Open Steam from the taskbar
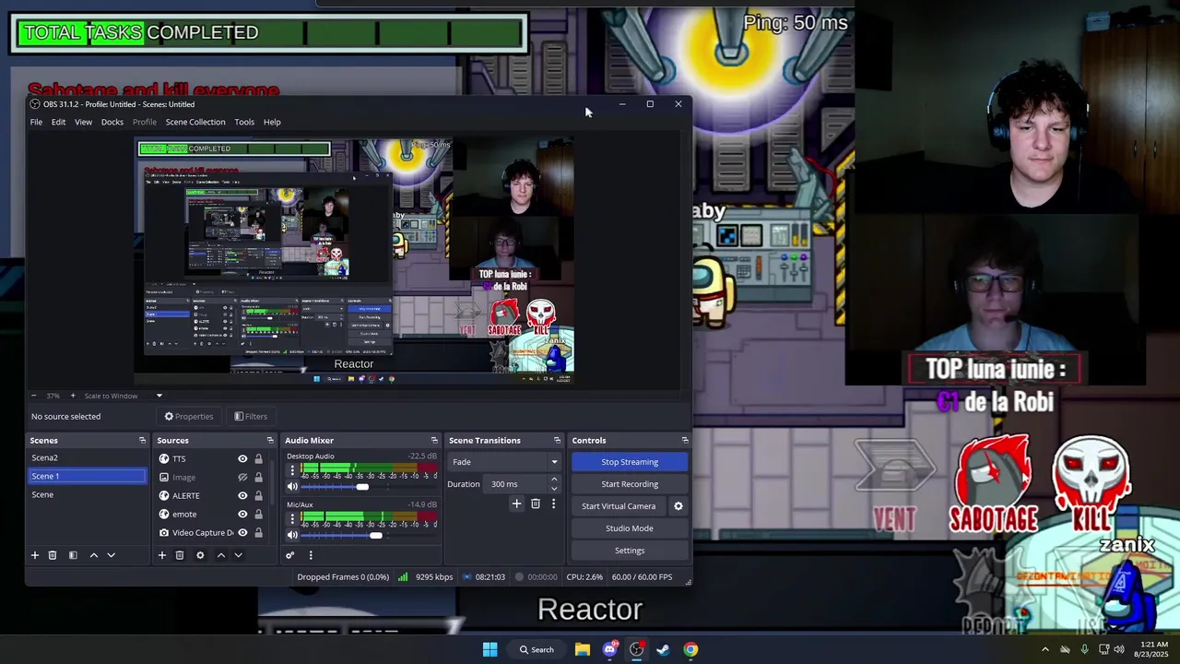This screenshot has height=664, width=1180. 663,649
